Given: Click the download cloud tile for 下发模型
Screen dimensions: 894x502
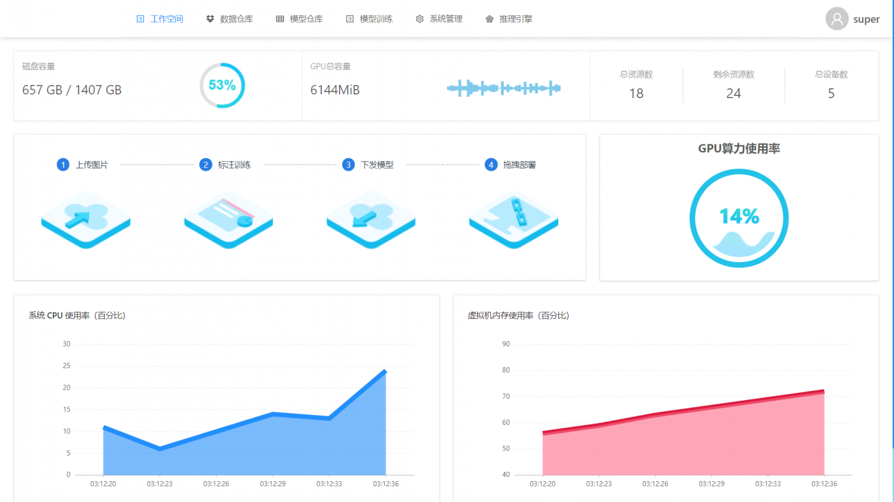Looking at the screenshot, I should [371, 220].
